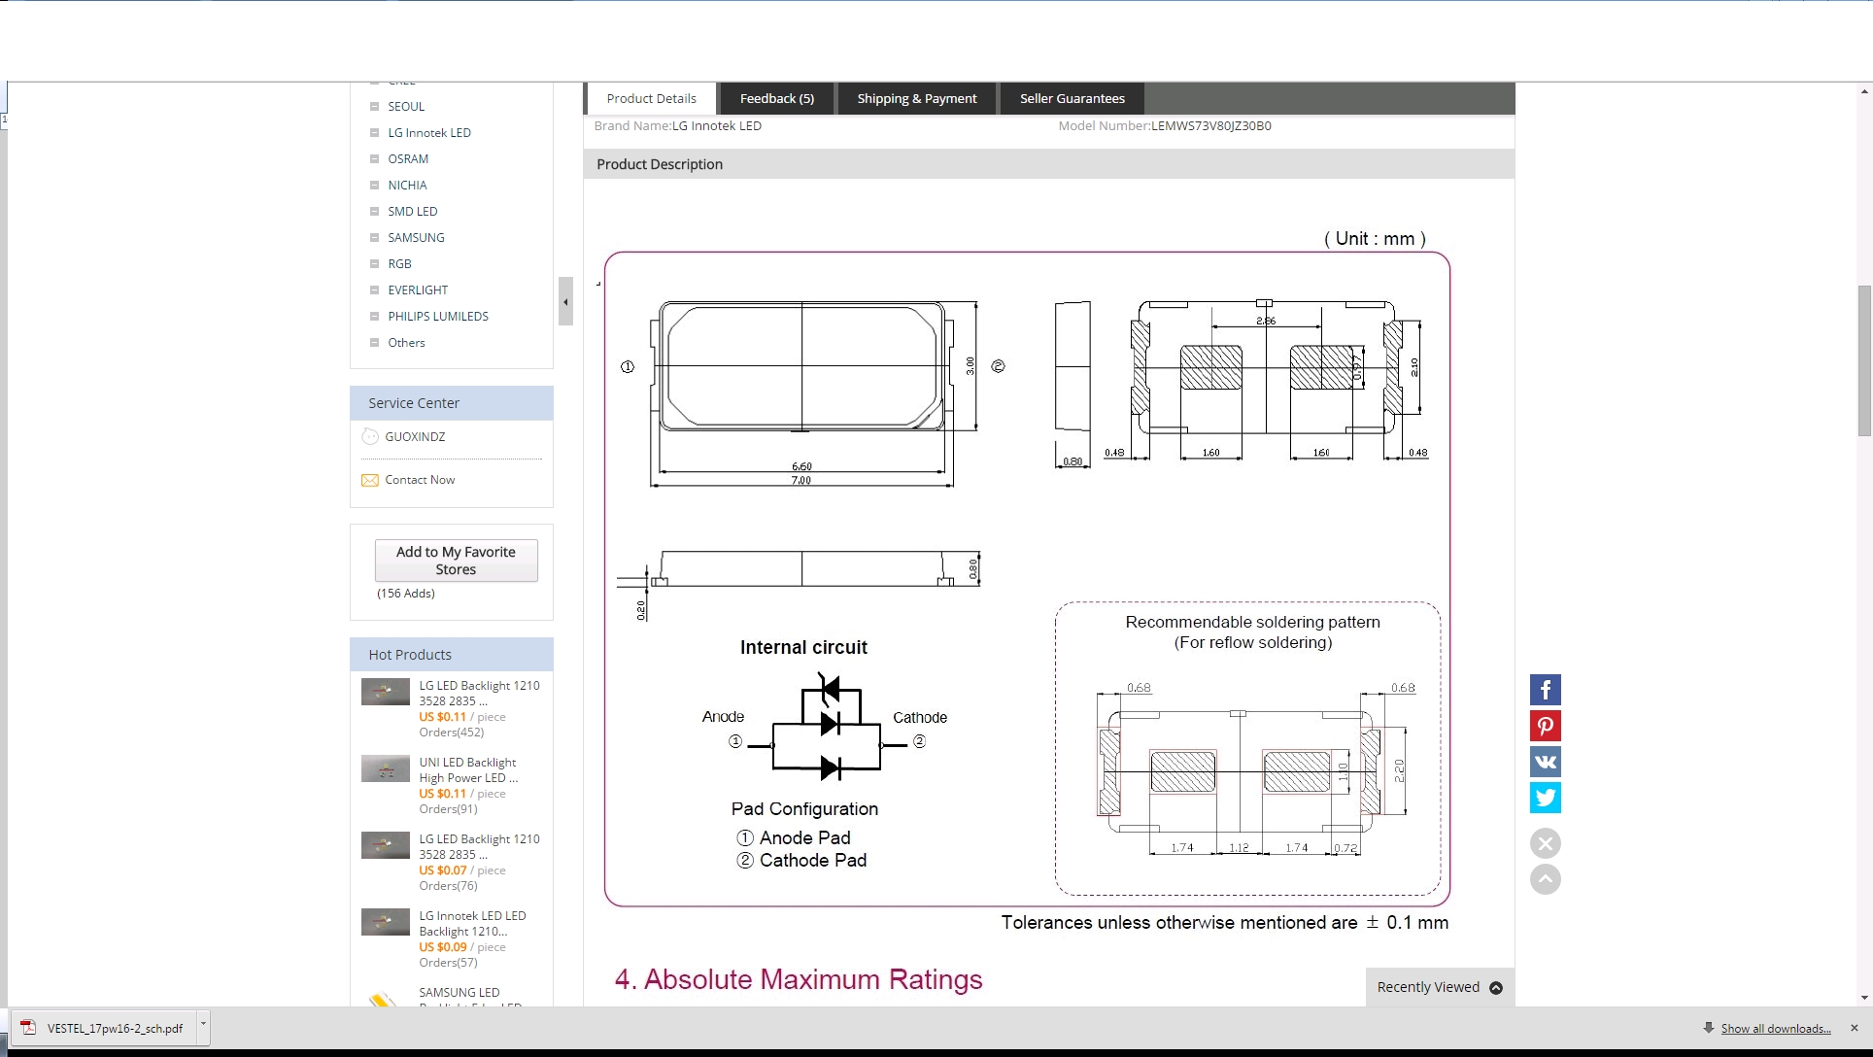Click Add to My Favorite Stores button
This screenshot has height=1057, width=1873.
(x=456, y=561)
